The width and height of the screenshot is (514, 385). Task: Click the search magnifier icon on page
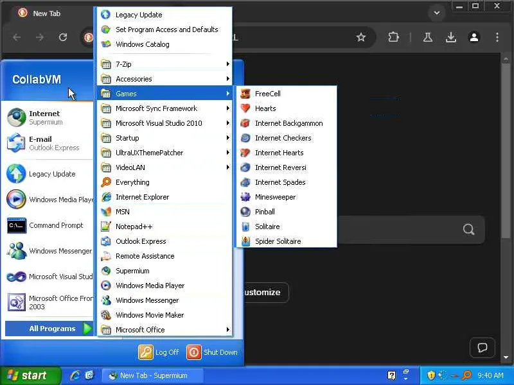tap(469, 230)
